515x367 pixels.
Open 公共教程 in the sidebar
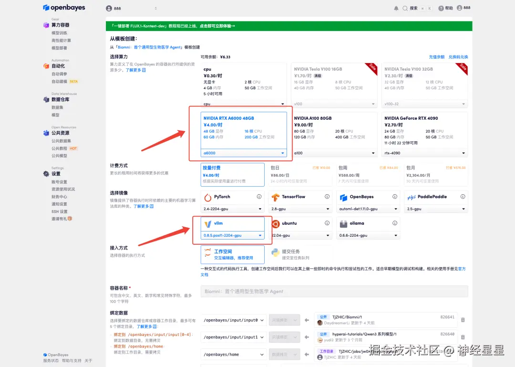click(59, 148)
